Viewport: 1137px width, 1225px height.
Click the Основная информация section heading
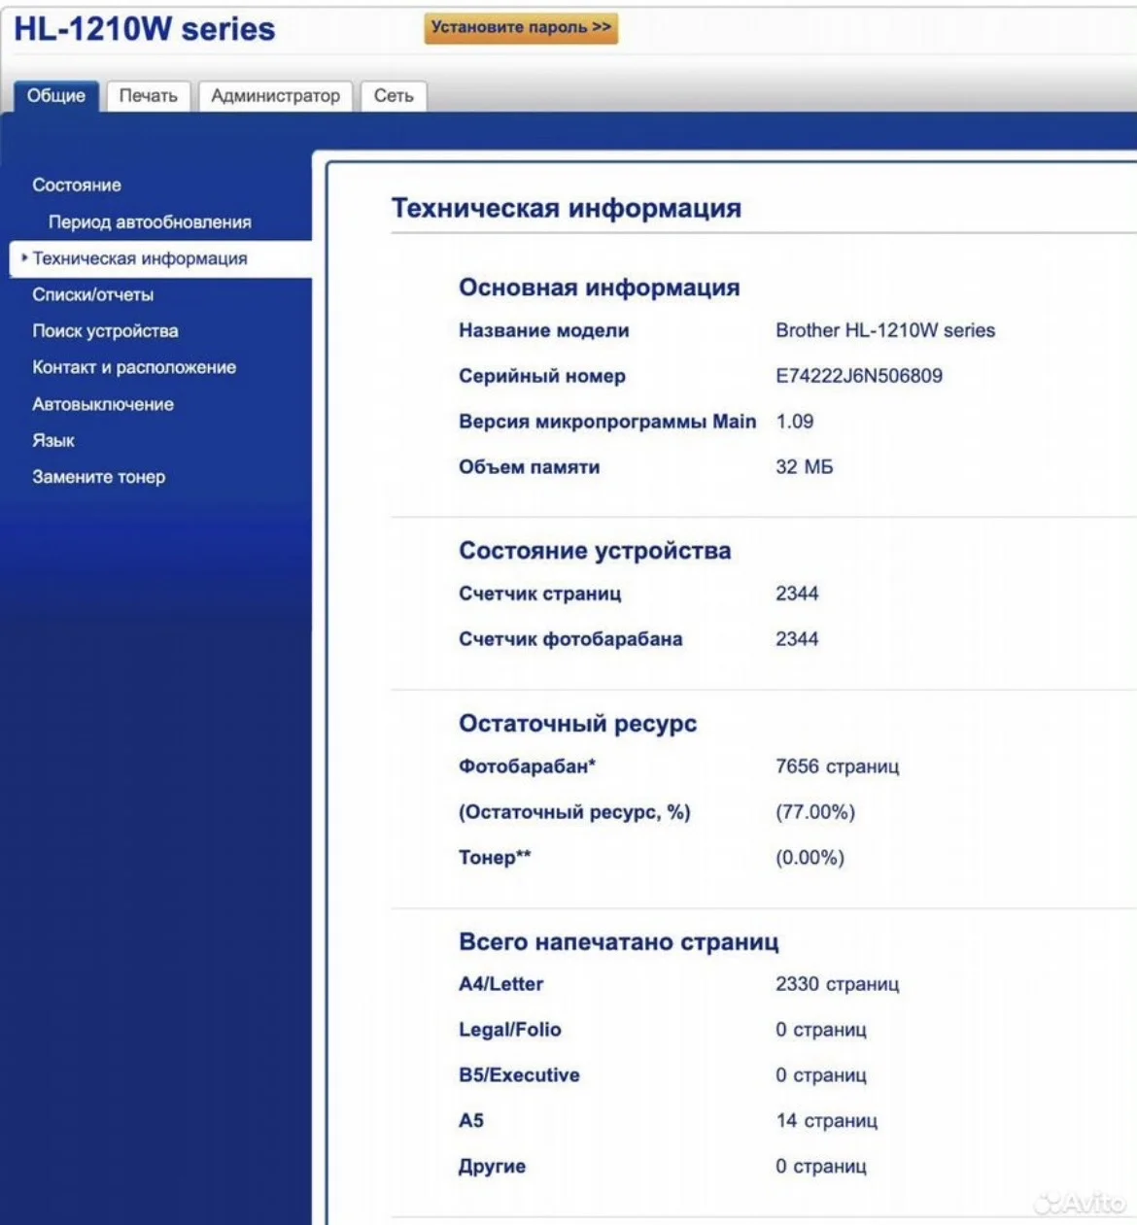[600, 288]
